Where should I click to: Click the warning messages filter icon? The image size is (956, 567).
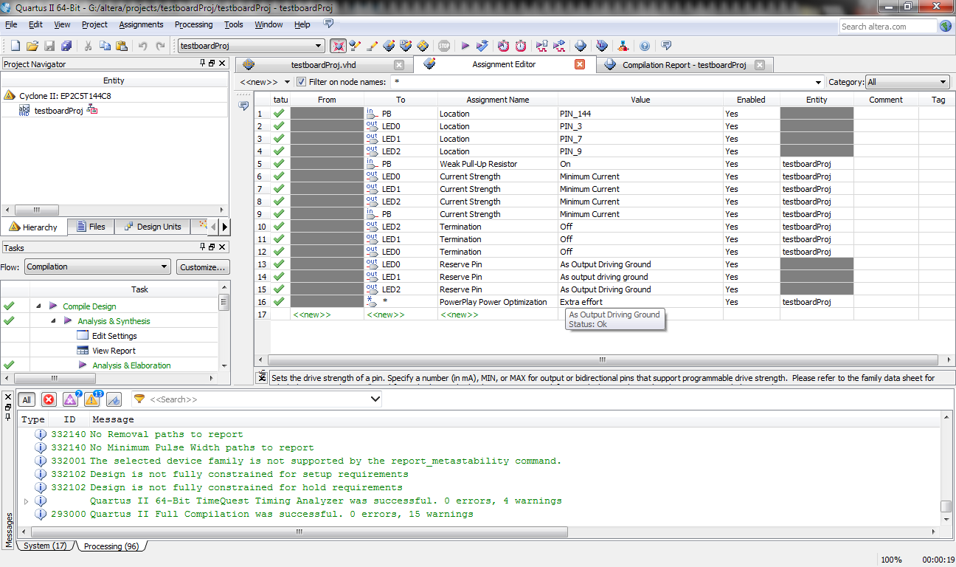coord(92,399)
